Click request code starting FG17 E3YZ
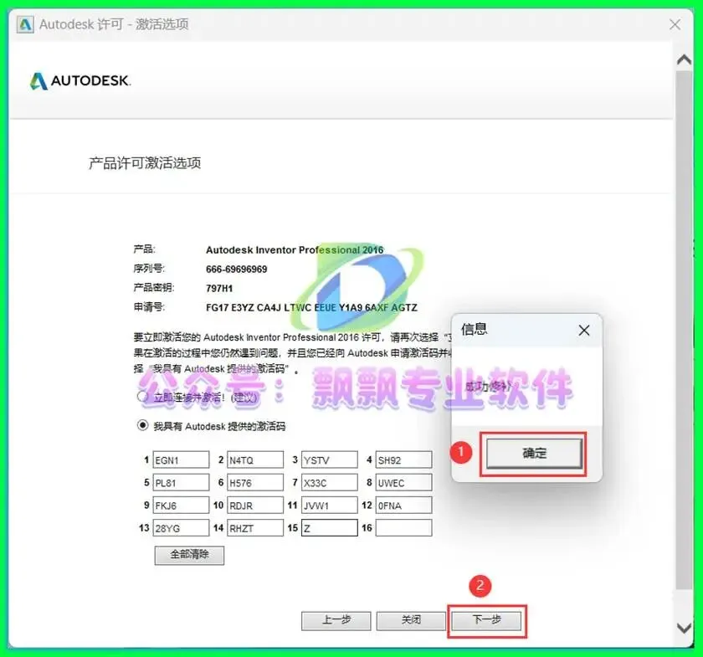The height and width of the screenshot is (657, 703). pyautogui.click(x=311, y=308)
